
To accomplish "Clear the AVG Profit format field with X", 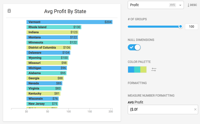I will pyautogui.click(x=195, y=109).
